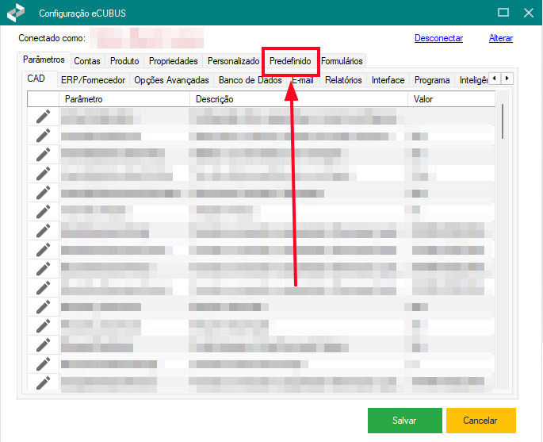543x442 pixels.
Task: Click the pencil edit icon in third row
Action: click(x=43, y=155)
